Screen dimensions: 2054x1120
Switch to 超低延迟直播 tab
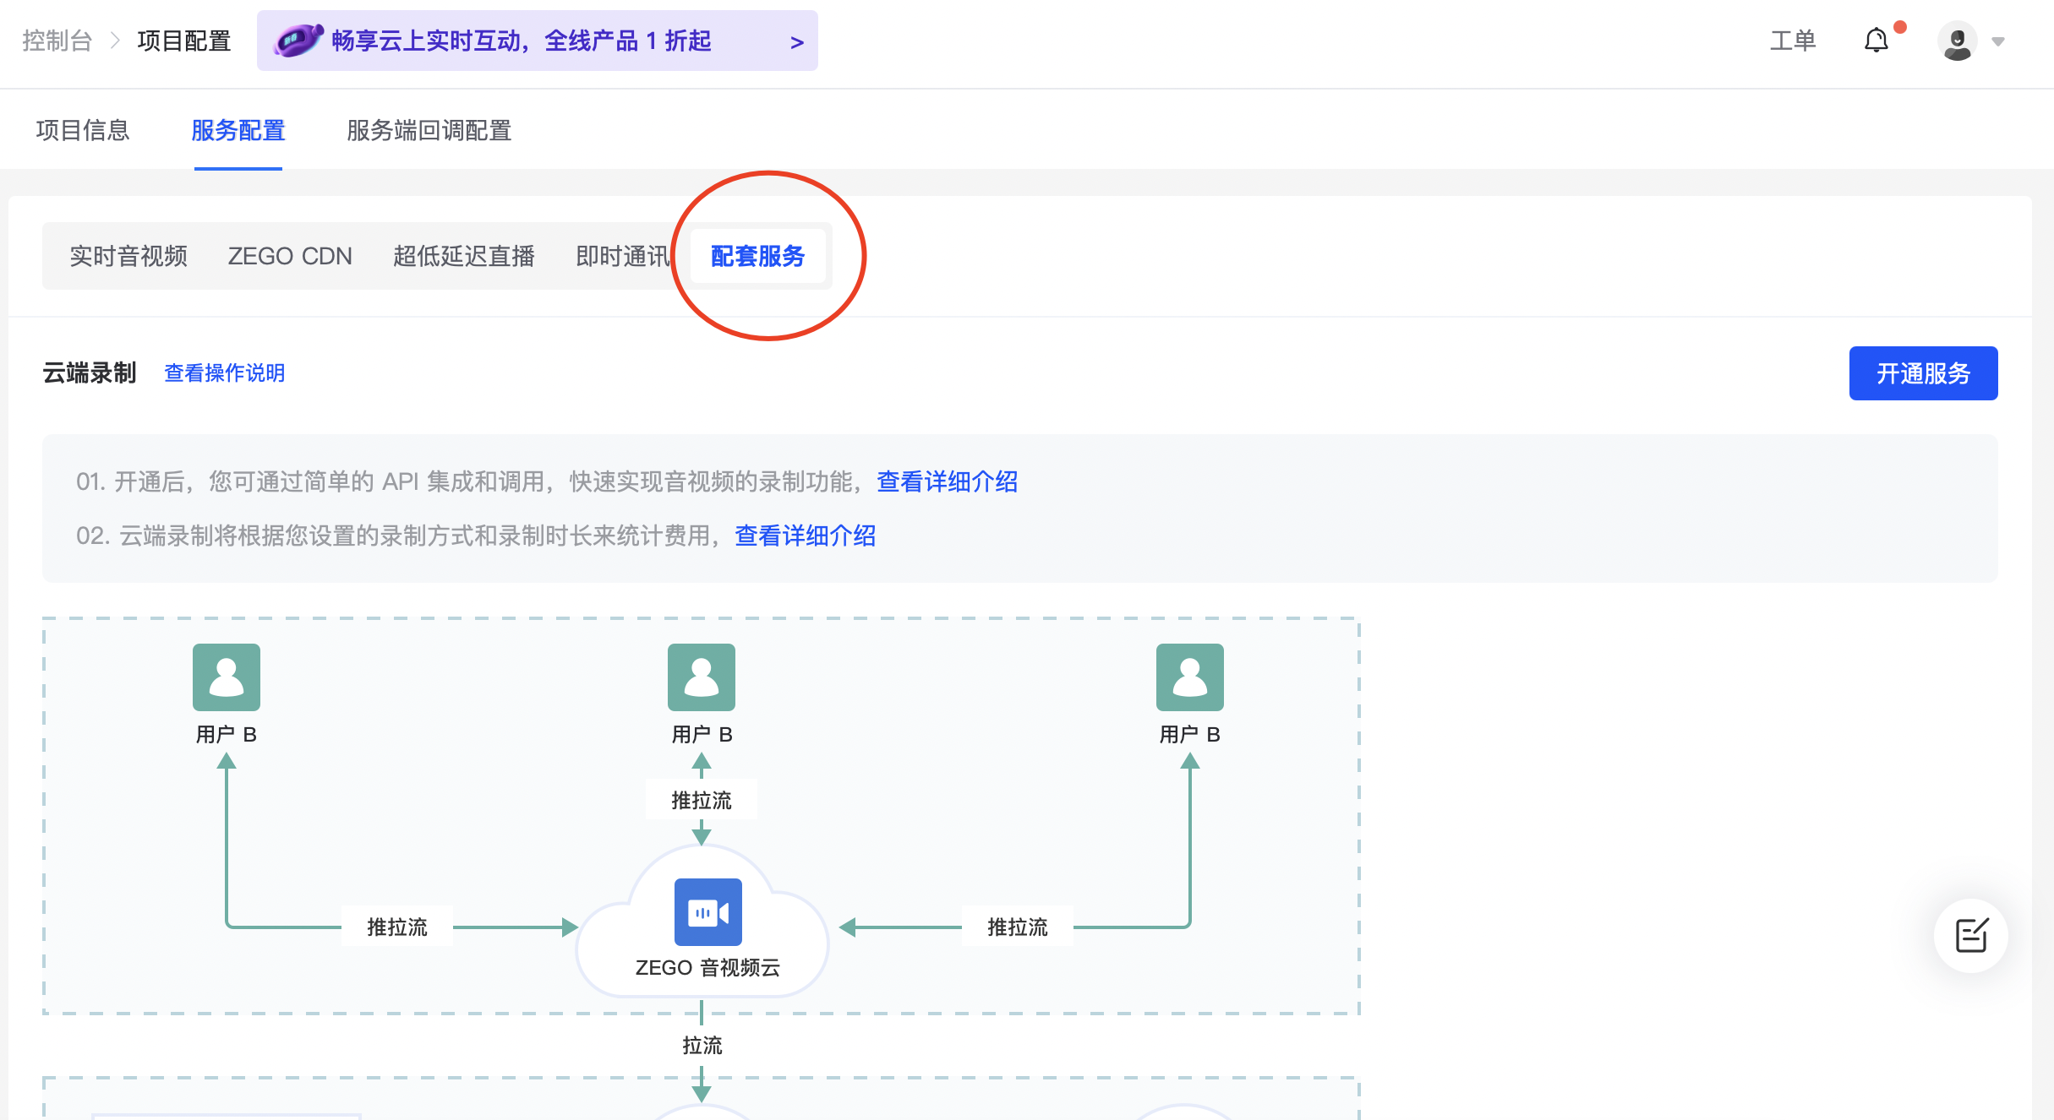(463, 256)
